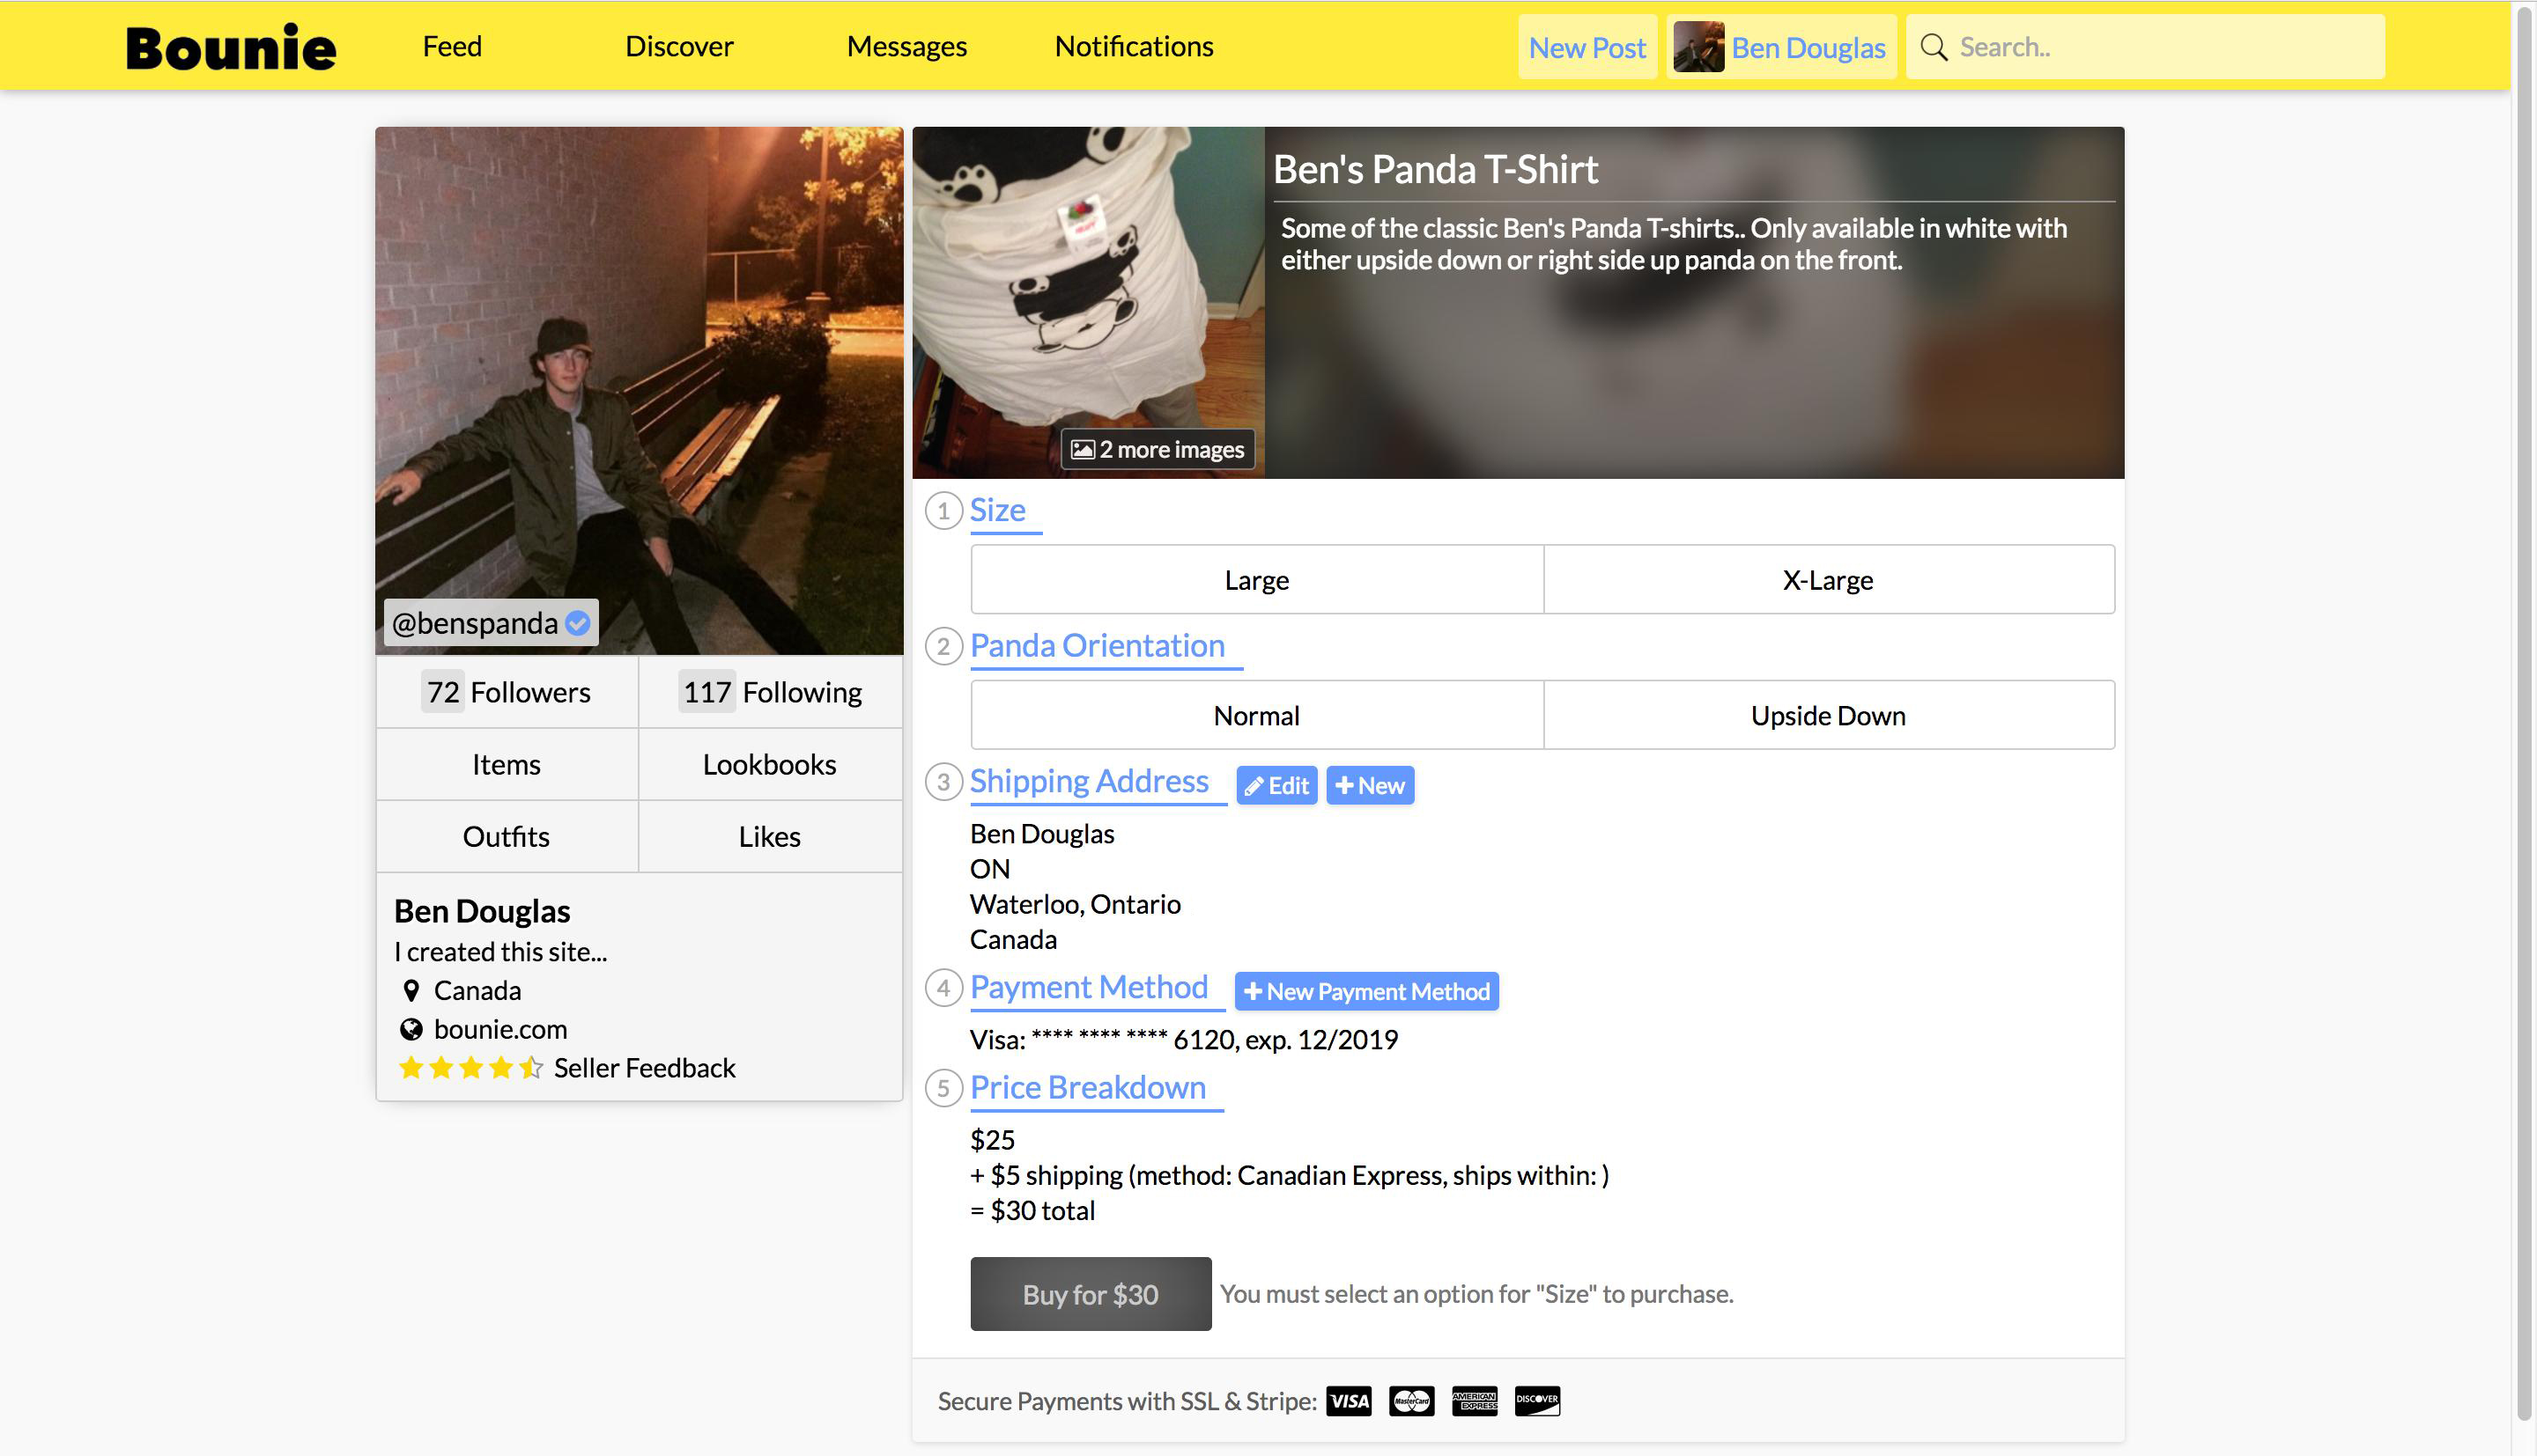This screenshot has height=1456, width=2537.
Task: Click the Visa card icon in footer
Action: pos(1349,1401)
